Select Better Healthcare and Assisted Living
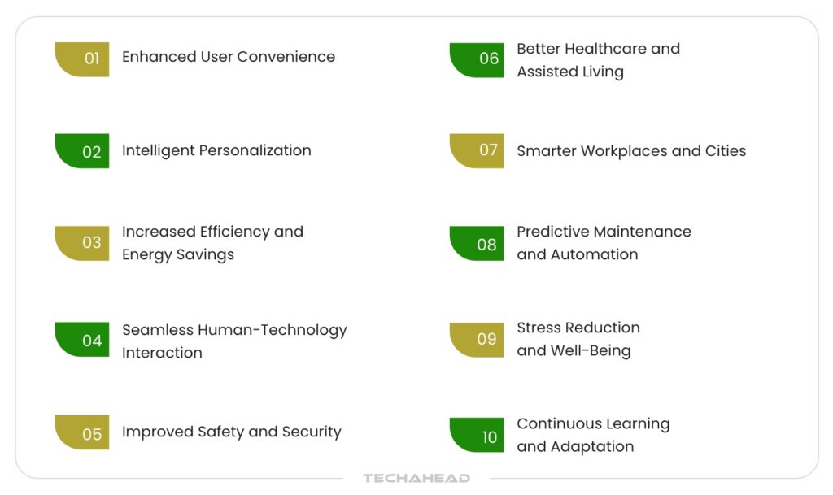833x495 pixels. 598,60
